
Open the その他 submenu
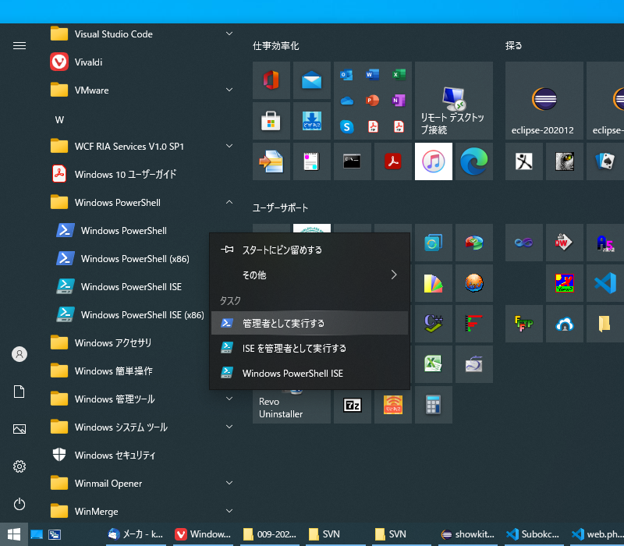[310, 275]
